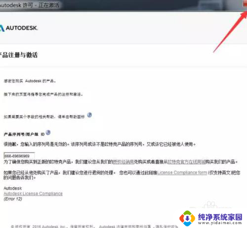Click the Autodesk logo in the header
Screen dimensions: 247x228
coord(19,28)
